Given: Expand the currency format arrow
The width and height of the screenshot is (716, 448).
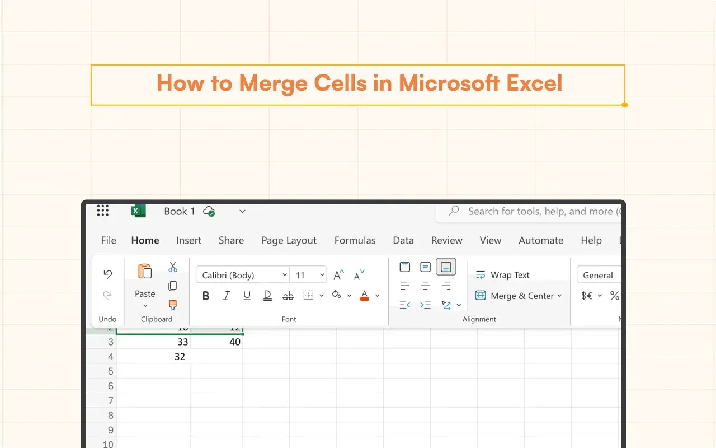Looking at the screenshot, I should coord(600,296).
